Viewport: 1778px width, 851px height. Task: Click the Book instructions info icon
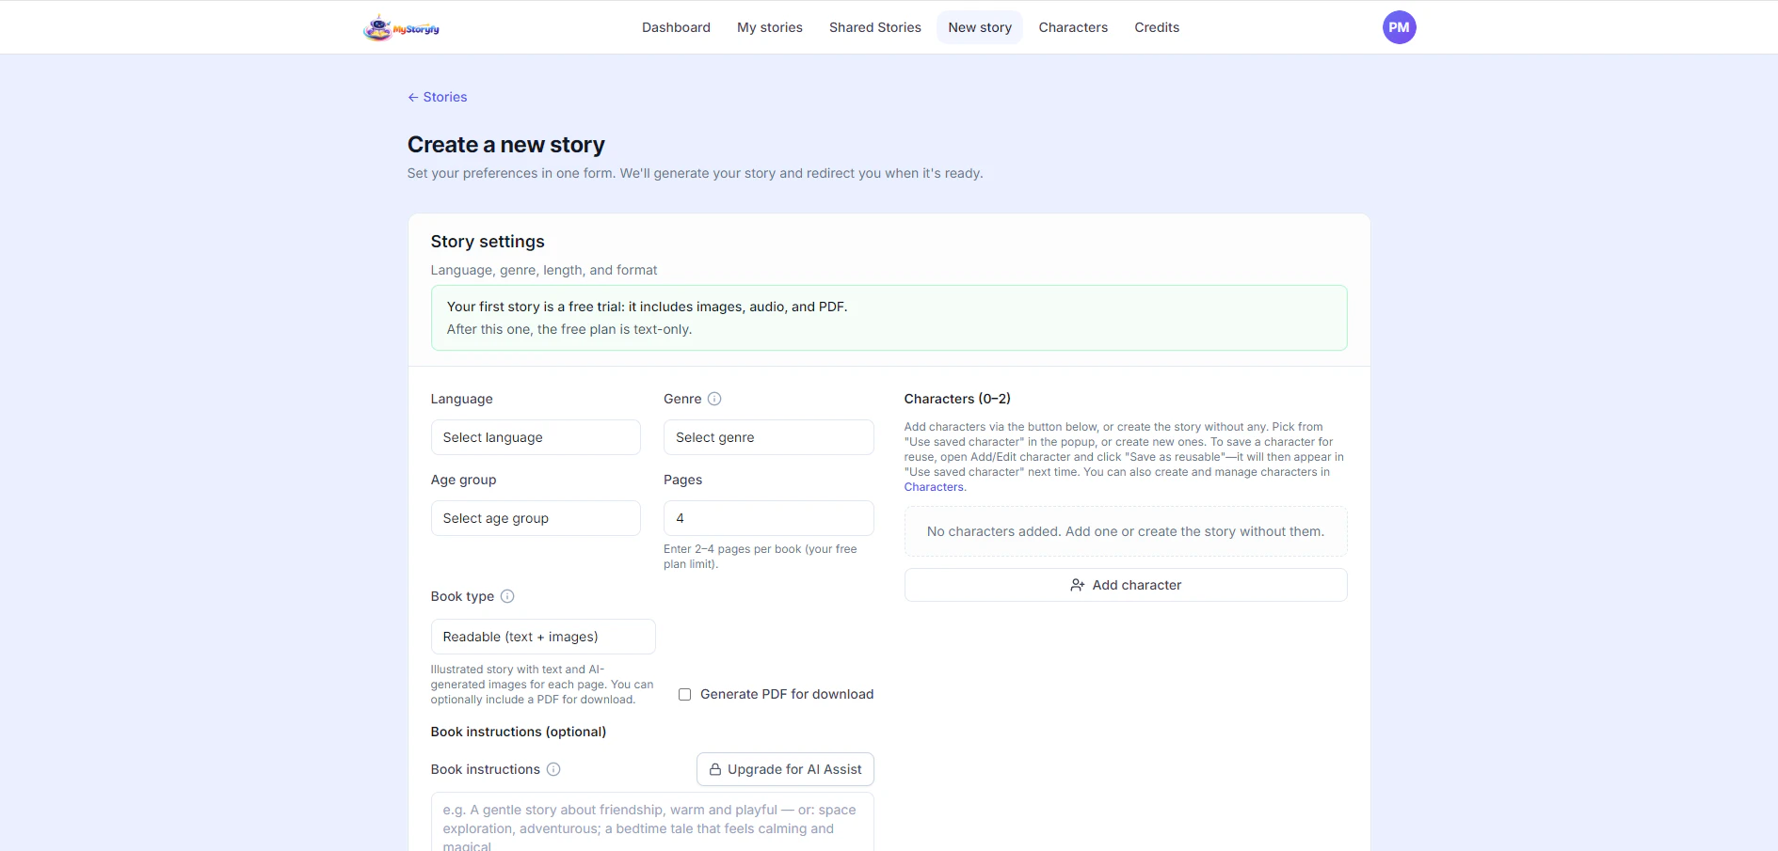point(553,769)
